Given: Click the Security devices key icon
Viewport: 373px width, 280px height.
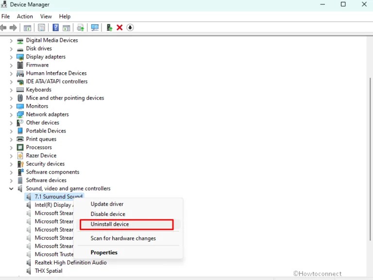Looking at the screenshot, I should point(20,164).
